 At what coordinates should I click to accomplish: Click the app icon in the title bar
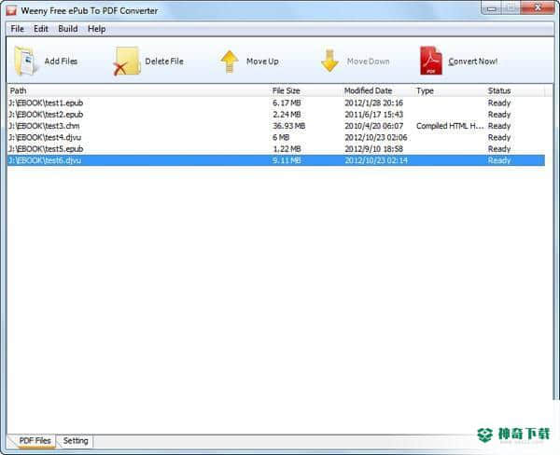pyautogui.click(x=11, y=10)
